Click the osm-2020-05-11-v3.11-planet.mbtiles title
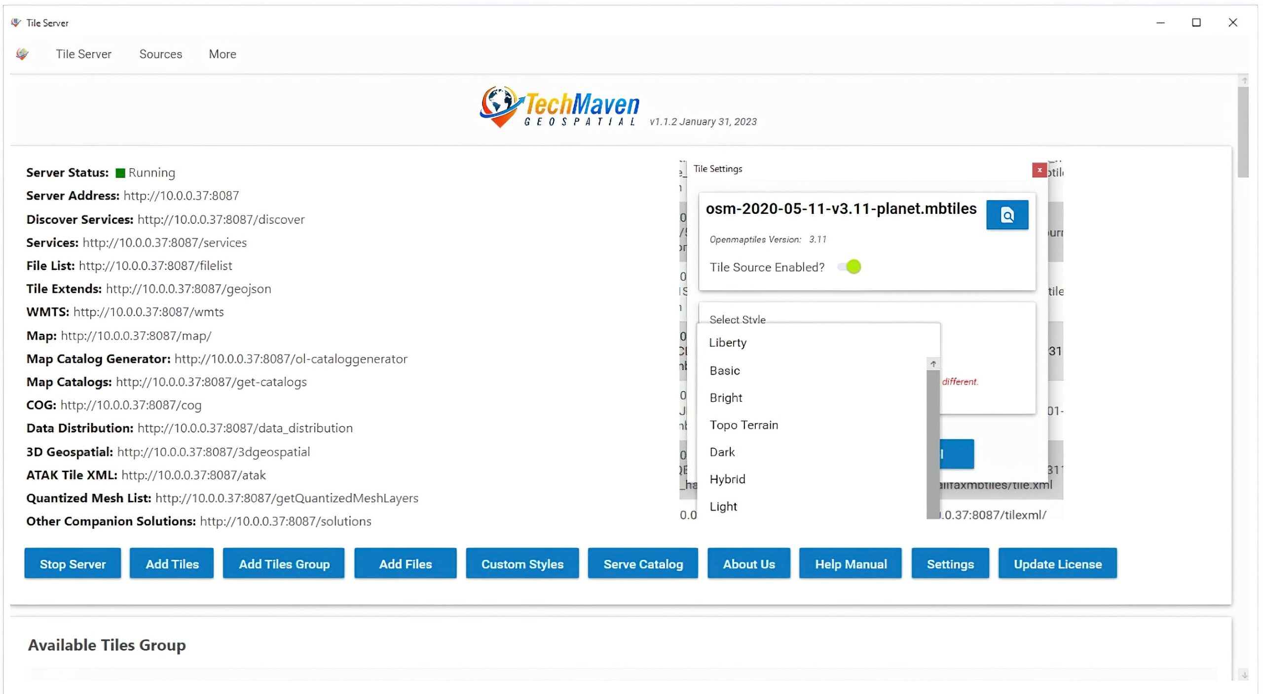Image resolution: width=1263 pixels, height=694 pixels. click(x=841, y=209)
